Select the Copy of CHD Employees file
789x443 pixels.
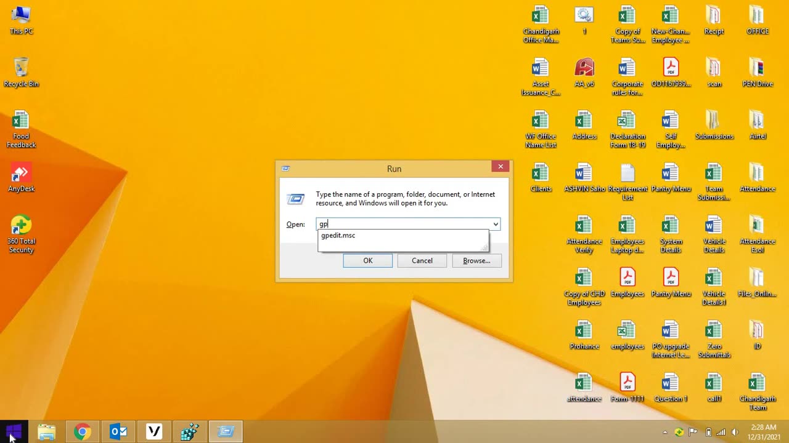[584, 287]
